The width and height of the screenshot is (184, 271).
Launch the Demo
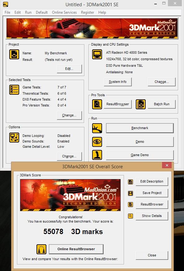(x=140, y=142)
